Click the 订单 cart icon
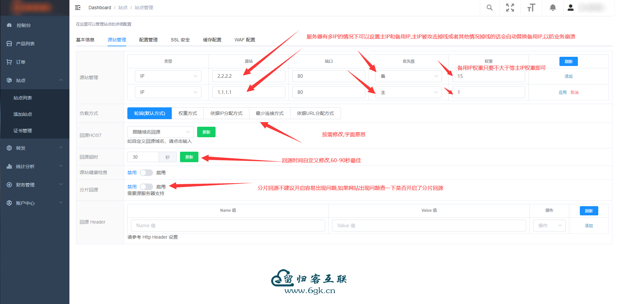619x304 pixels. coord(9,62)
